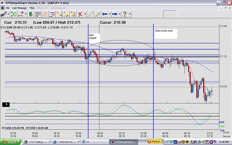Choose the parallel channel lines tool
The image size is (232, 145).
pyautogui.click(x=45, y=14)
